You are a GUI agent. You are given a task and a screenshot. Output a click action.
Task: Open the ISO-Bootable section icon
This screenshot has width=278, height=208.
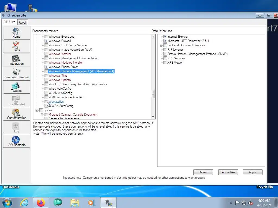point(16,141)
